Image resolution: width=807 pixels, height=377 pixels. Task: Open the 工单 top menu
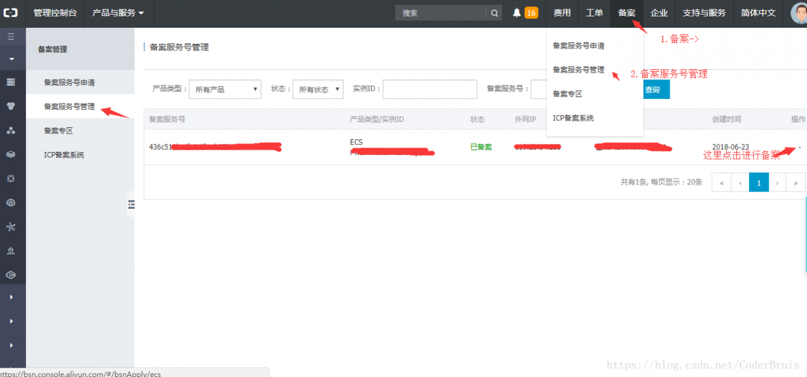coord(595,13)
